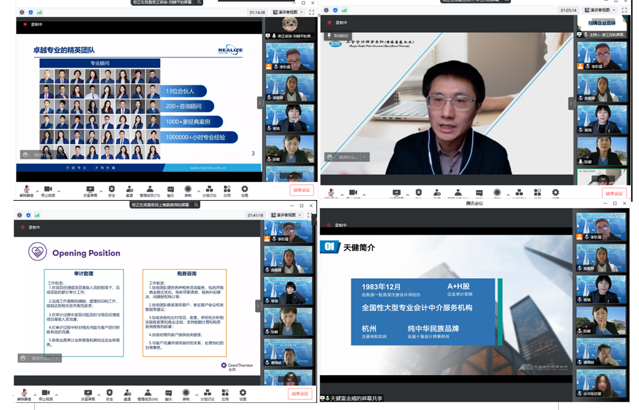Toggle Record button in top-right meeting window
The height and width of the screenshot is (410, 639).
pos(497,193)
